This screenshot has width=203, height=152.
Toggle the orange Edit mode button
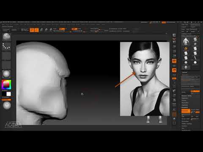click(x=32, y=30)
